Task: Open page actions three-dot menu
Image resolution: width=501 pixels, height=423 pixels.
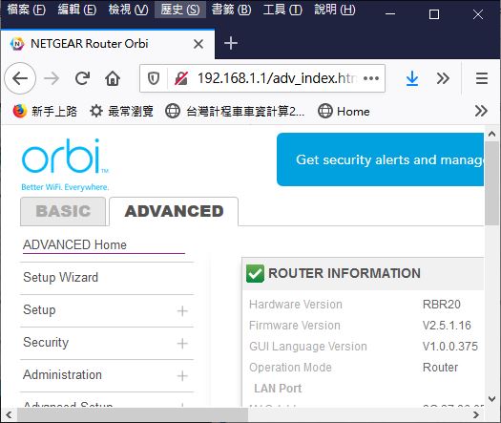Action: click(x=371, y=78)
